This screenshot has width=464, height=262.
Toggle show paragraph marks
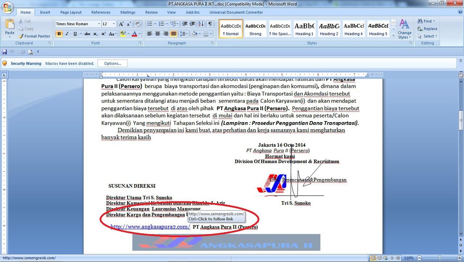(x=210, y=24)
